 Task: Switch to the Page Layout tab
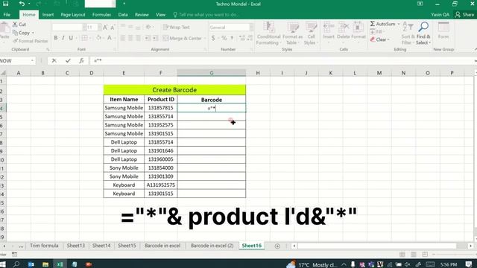pyautogui.click(x=73, y=15)
